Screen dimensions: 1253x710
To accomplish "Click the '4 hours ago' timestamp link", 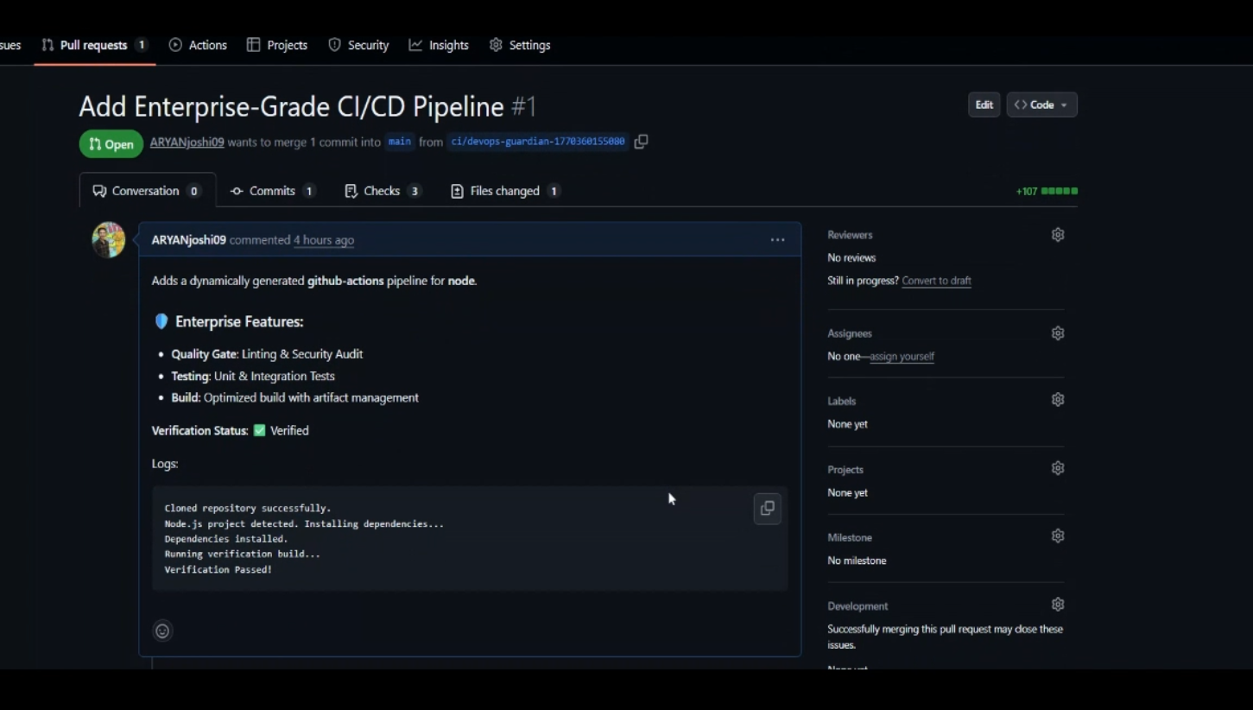I will (324, 240).
